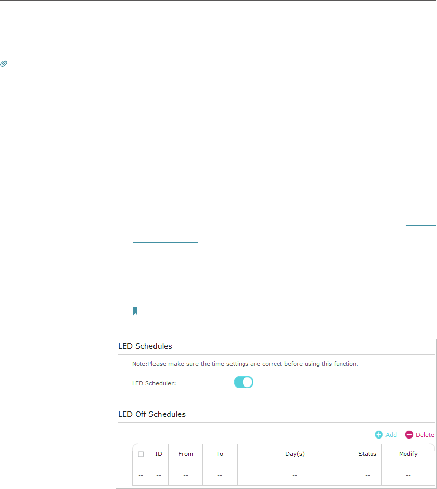Click the LED Schedules heading
Screen dimensions: 437x489
145,346
